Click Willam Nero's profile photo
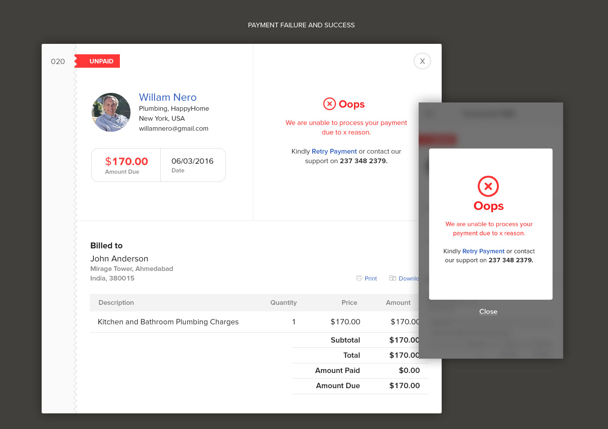This screenshot has width=608, height=429. (111, 112)
